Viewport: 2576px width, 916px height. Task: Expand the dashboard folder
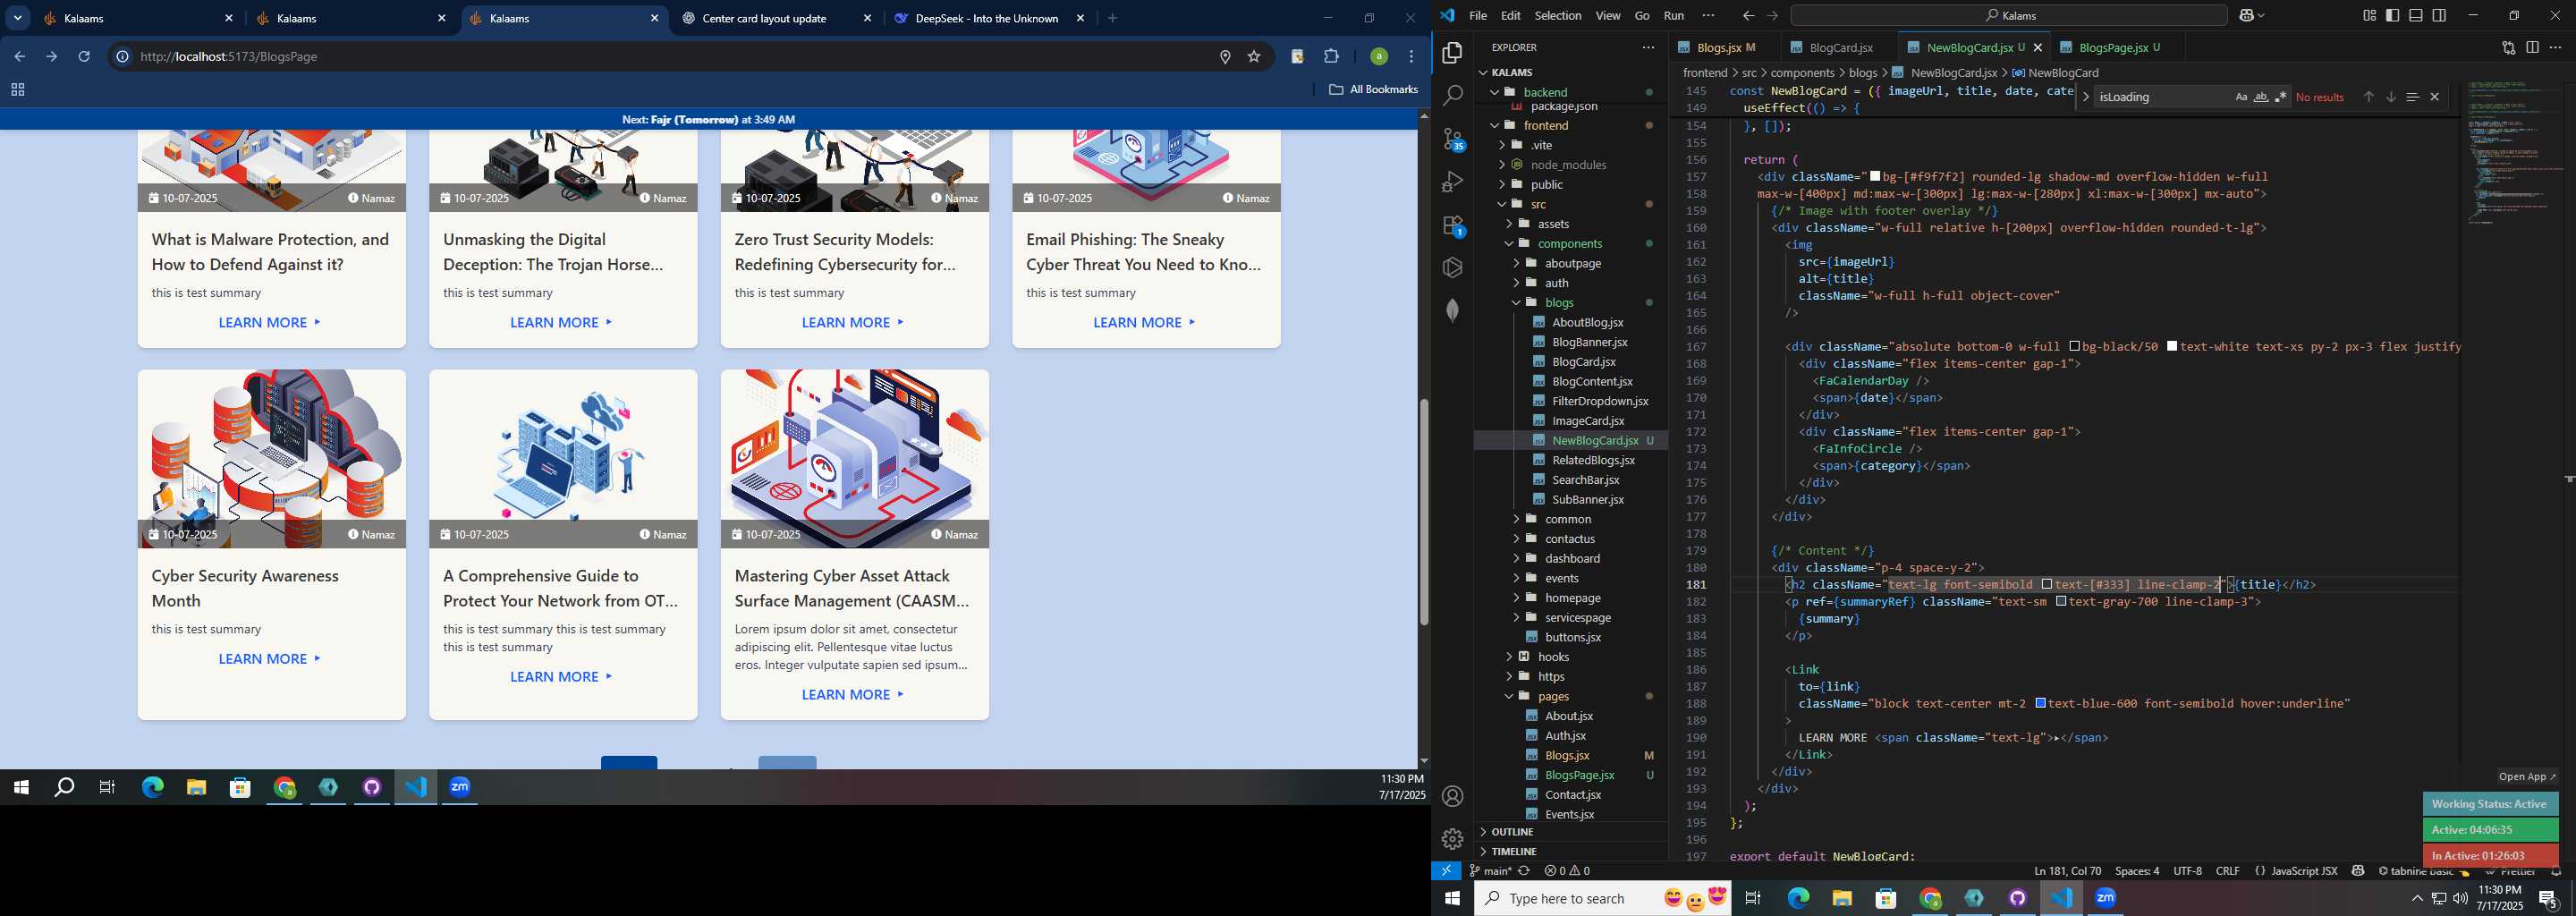[1570, 558]
